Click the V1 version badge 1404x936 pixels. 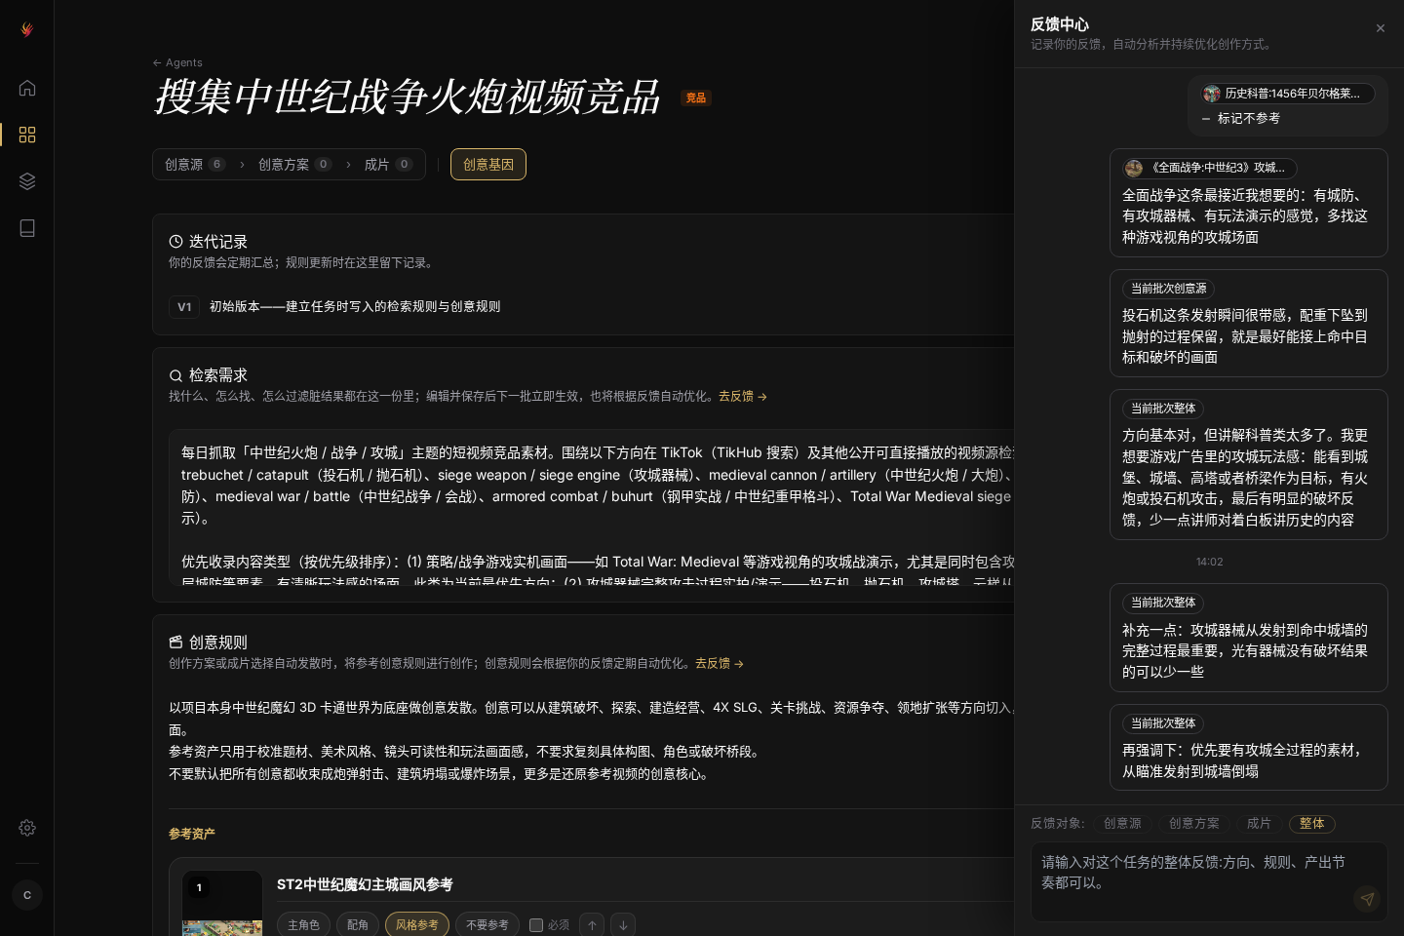[x=184, y=307]
